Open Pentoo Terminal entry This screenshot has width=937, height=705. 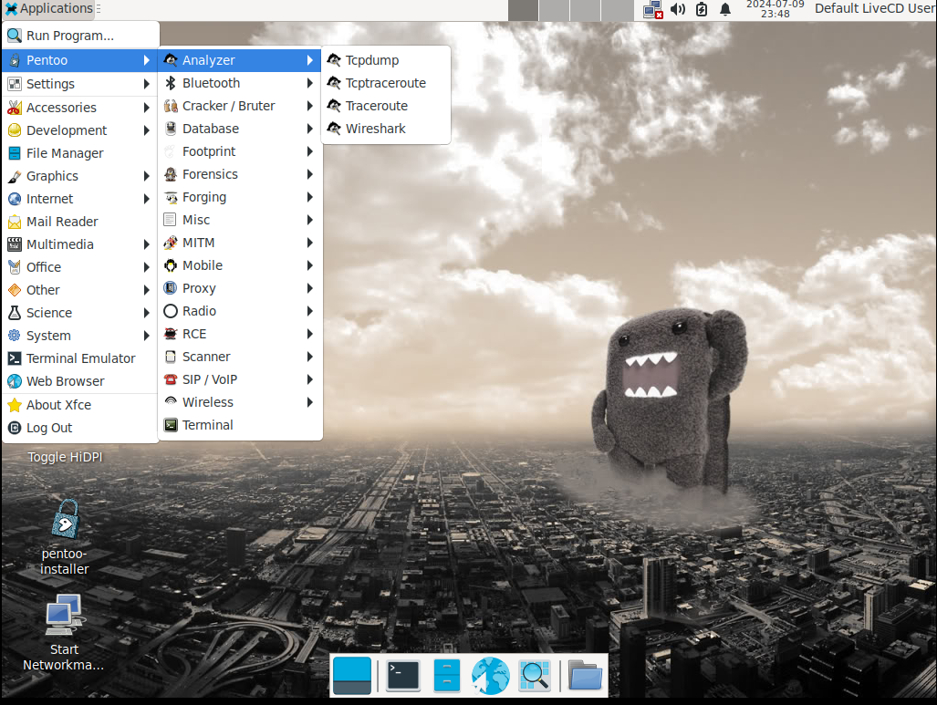(x=240, y=425)
